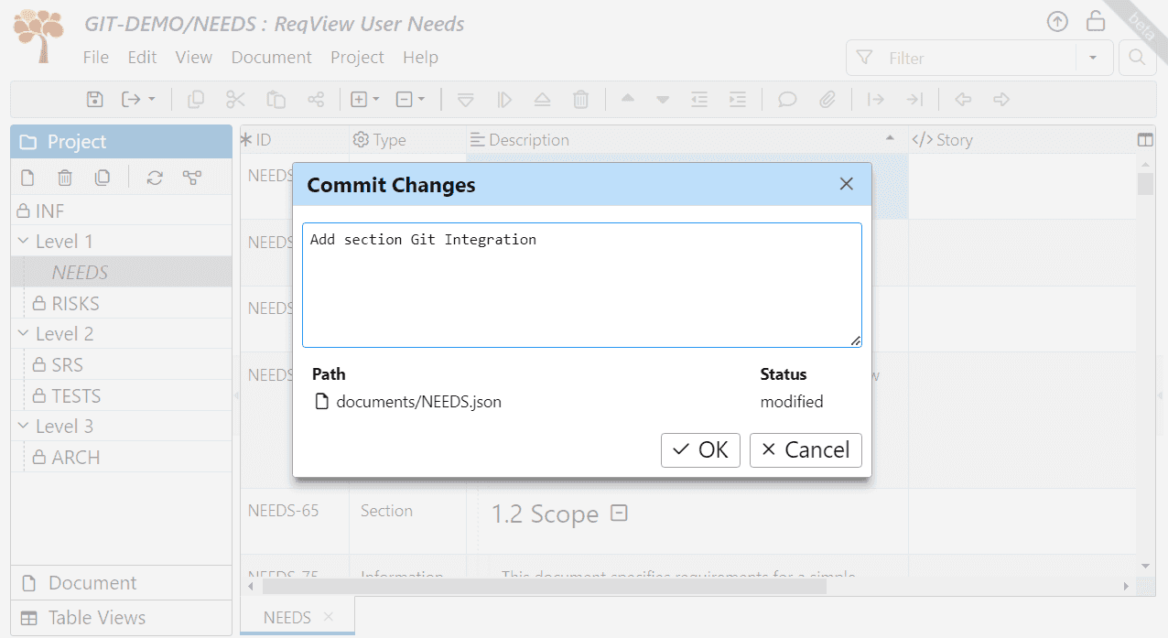The width and height of the screenshot is (1168, 638).
Task: Click the up-pointing eject-style icon in toolbar
Action: [x=542, y=99]
